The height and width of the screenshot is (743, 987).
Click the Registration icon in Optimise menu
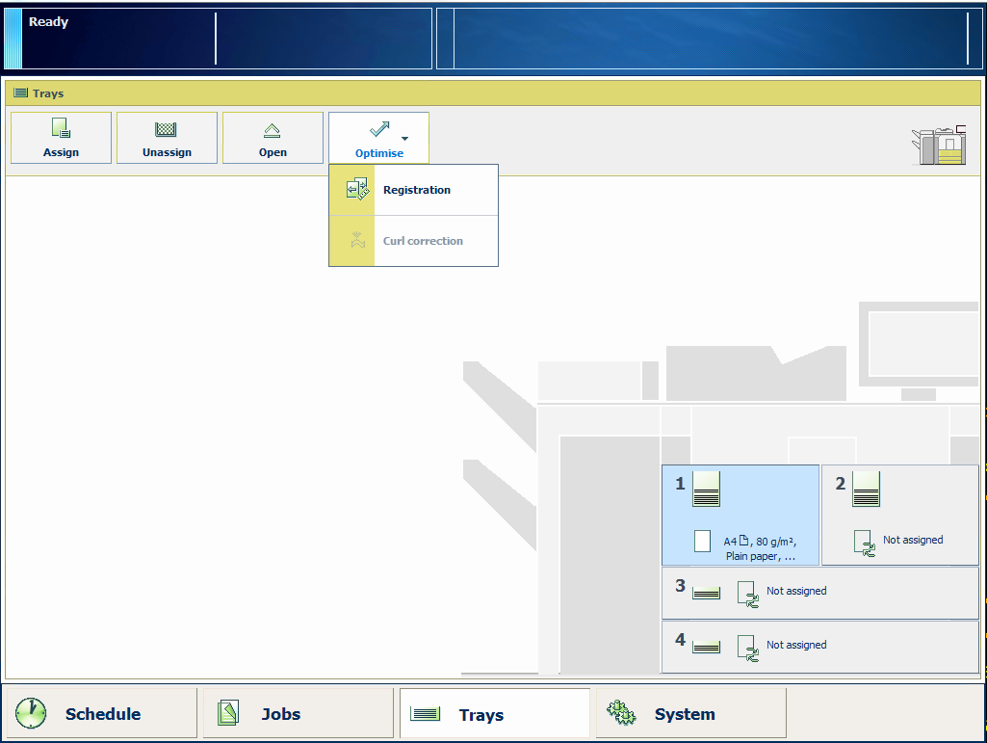tap(356, 190)
